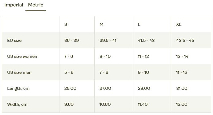The image size is (213, 115).
Task: Click the Width, cm row label
Action: (x=17, y=104)
